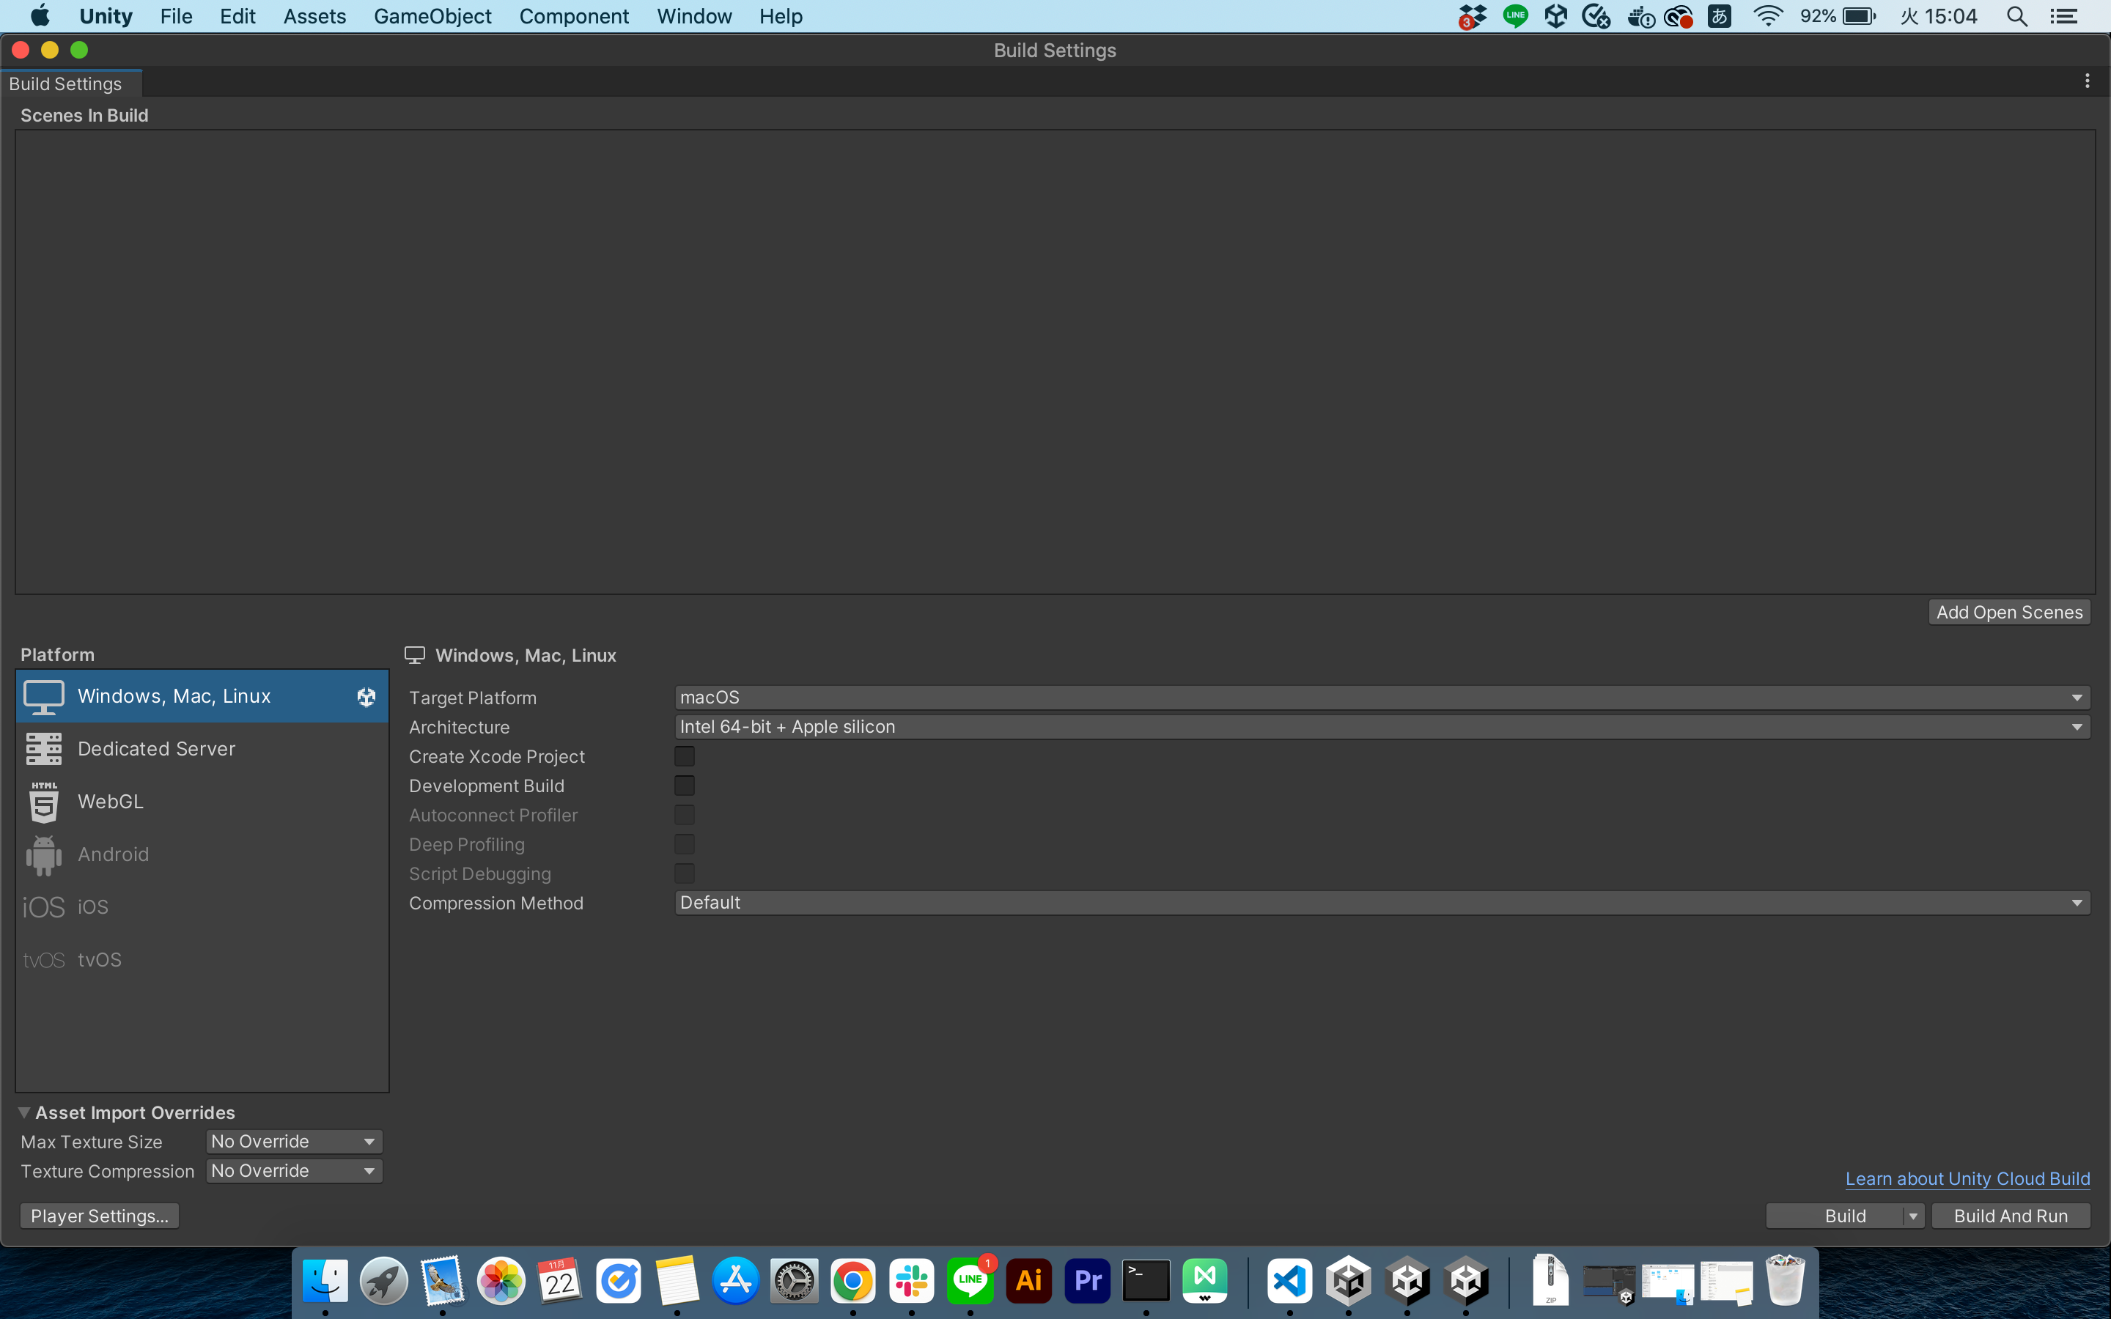Open Visual Studio Code from the dock
Viewport: 2111px width, 1319px height.
tap(1289, 1281)
